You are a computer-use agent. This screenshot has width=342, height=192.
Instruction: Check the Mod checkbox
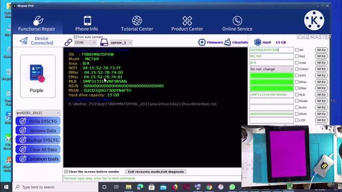click(x=297, y=56)
